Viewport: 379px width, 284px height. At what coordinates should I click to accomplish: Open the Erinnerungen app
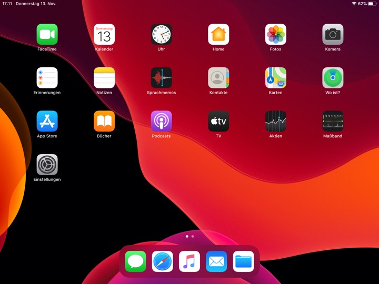(x=47, y=78)
